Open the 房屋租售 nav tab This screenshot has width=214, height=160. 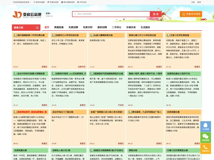pos(59,27)
